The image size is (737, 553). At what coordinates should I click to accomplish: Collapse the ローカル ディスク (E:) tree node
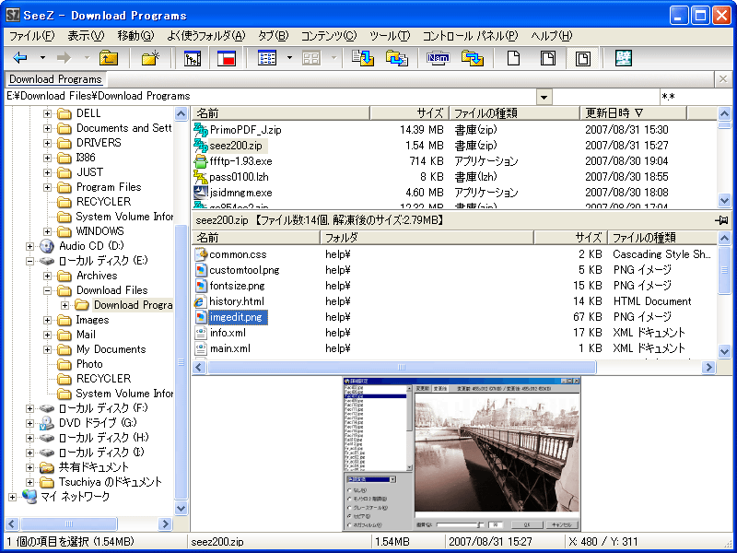30,261
